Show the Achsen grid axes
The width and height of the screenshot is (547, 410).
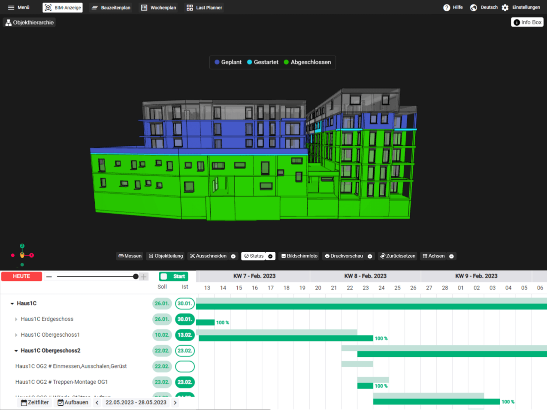pyautogui.click(x=434, y=256)
